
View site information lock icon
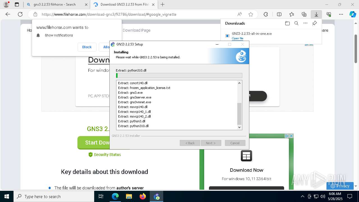(35, 14)
